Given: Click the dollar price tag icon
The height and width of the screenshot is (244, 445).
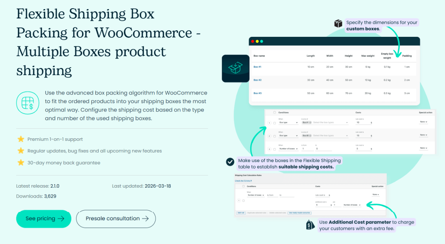Looking at the screenshot, I should pos(310,225).
